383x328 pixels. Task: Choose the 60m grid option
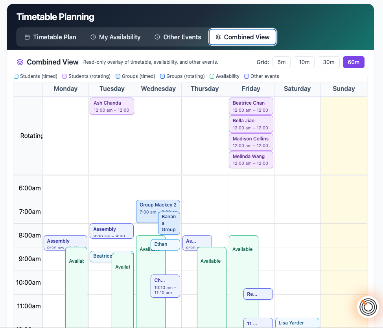pyautogui.click(x=354, y=62)
